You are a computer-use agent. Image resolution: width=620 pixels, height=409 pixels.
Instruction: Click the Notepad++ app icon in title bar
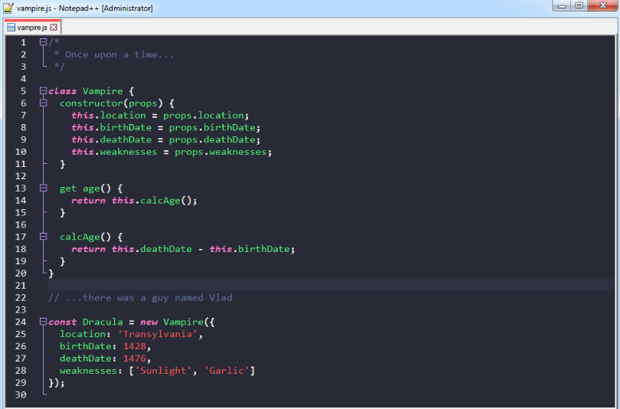(8, 8)
